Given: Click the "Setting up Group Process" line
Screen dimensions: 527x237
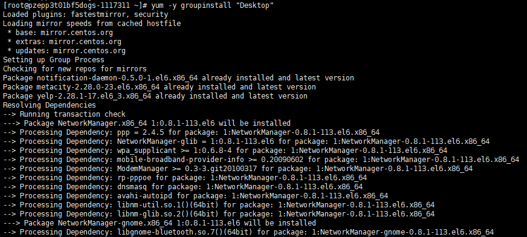Looking at the screenshot, I should (x=53, y=60).
